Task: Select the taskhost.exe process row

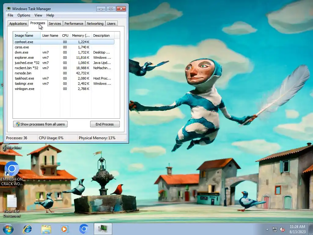Action: [x=64, y=78]
